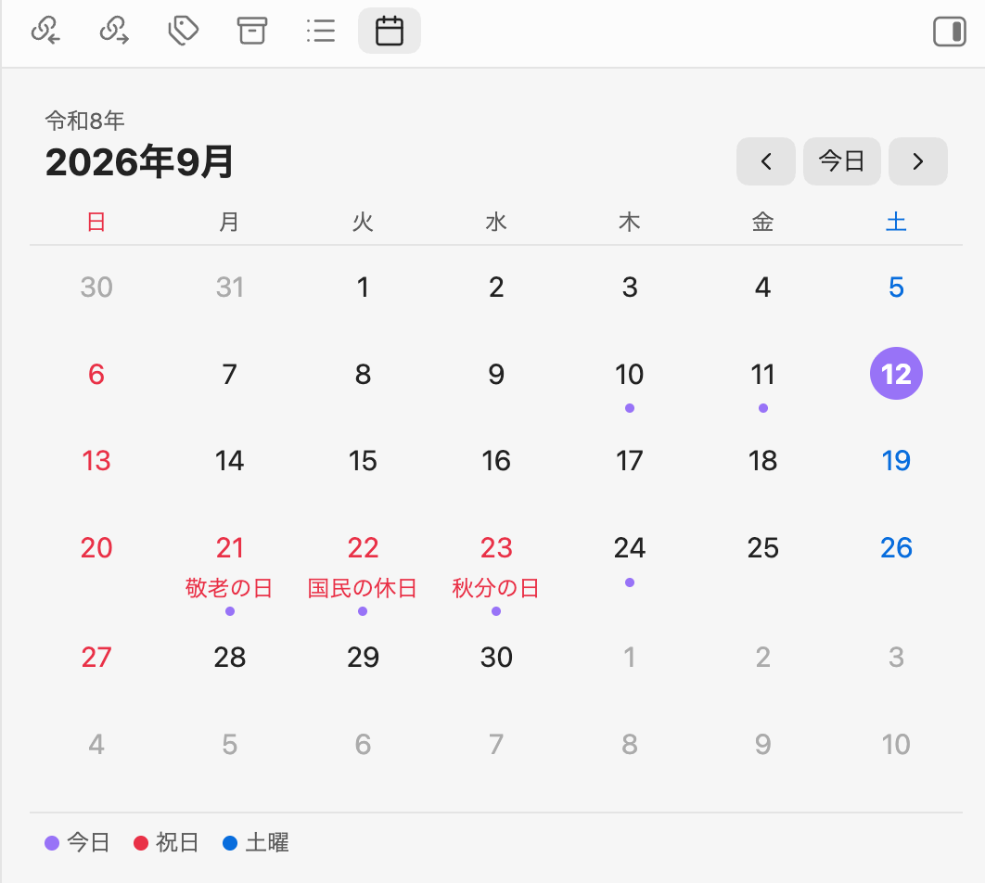This screenshot has height=883, width=985.
Task: Open September 22 国民の休日 holiday
Action: (x=363, y=548)
